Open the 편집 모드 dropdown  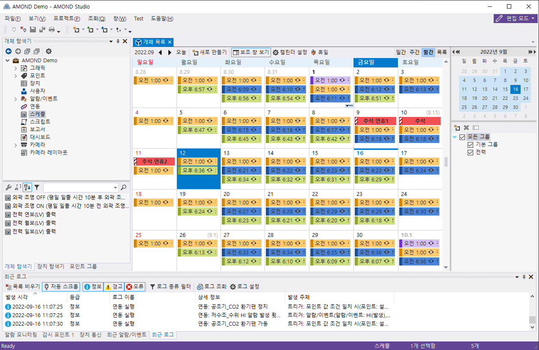click(515, 18)
